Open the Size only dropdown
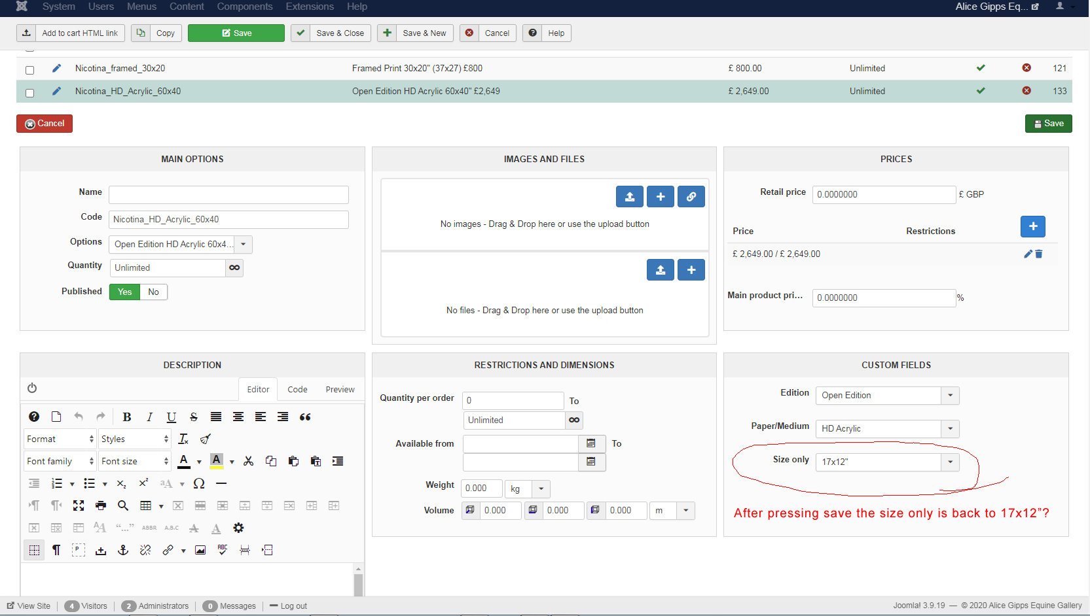This screenshot has height=616, width=1090. point(888,462)
